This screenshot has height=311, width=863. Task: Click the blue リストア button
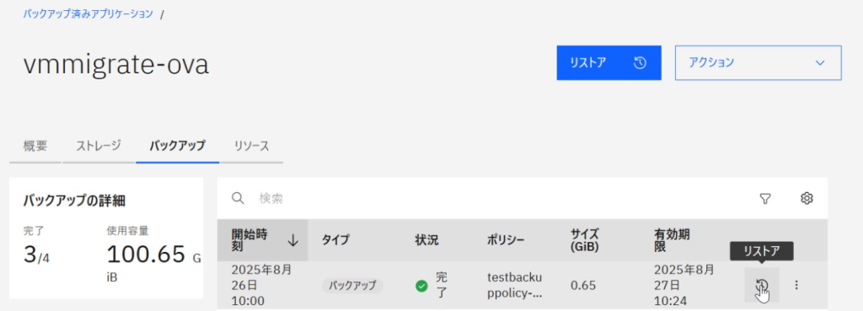click(x=608, y=62)
